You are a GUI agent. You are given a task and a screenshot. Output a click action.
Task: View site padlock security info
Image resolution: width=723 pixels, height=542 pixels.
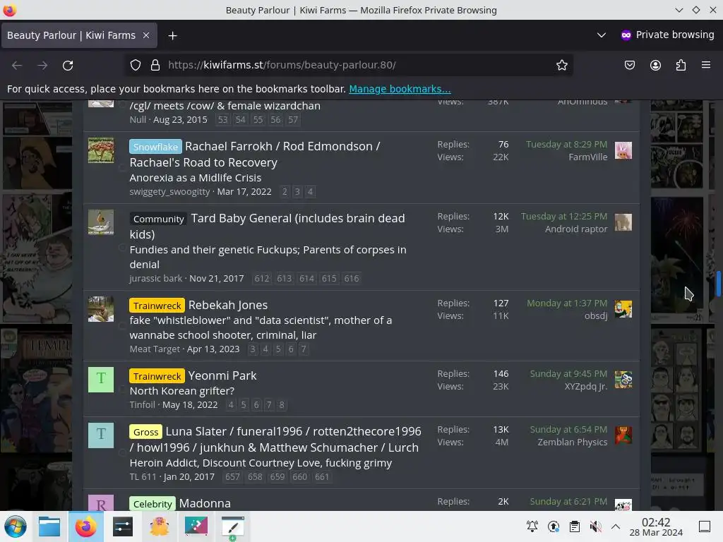pos(155,65)
